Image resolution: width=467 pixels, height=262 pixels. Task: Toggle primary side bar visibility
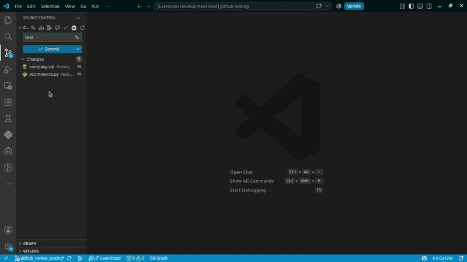coord(412,6)
